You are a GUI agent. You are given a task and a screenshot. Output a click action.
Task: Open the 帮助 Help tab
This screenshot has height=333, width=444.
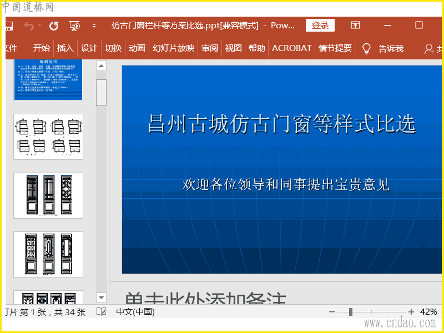point(257,48)
